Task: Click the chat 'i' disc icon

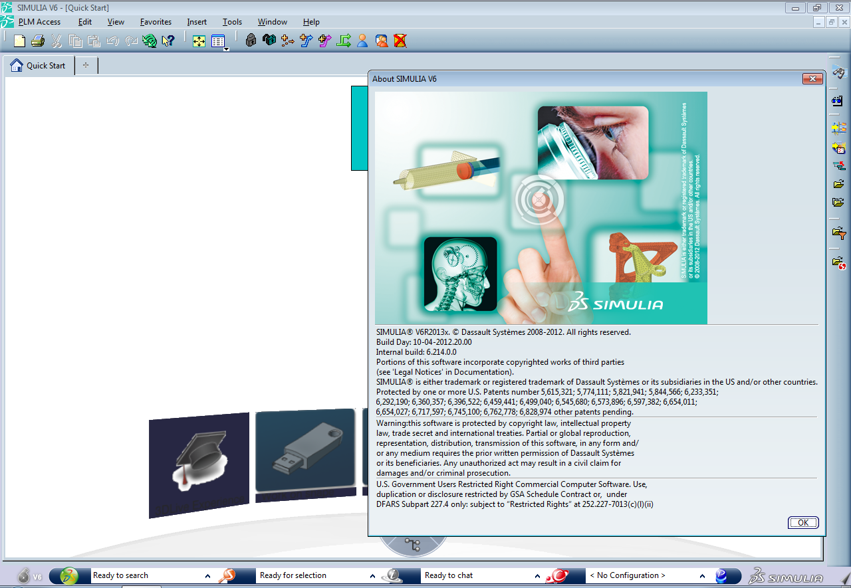Action: click(393, 575)
